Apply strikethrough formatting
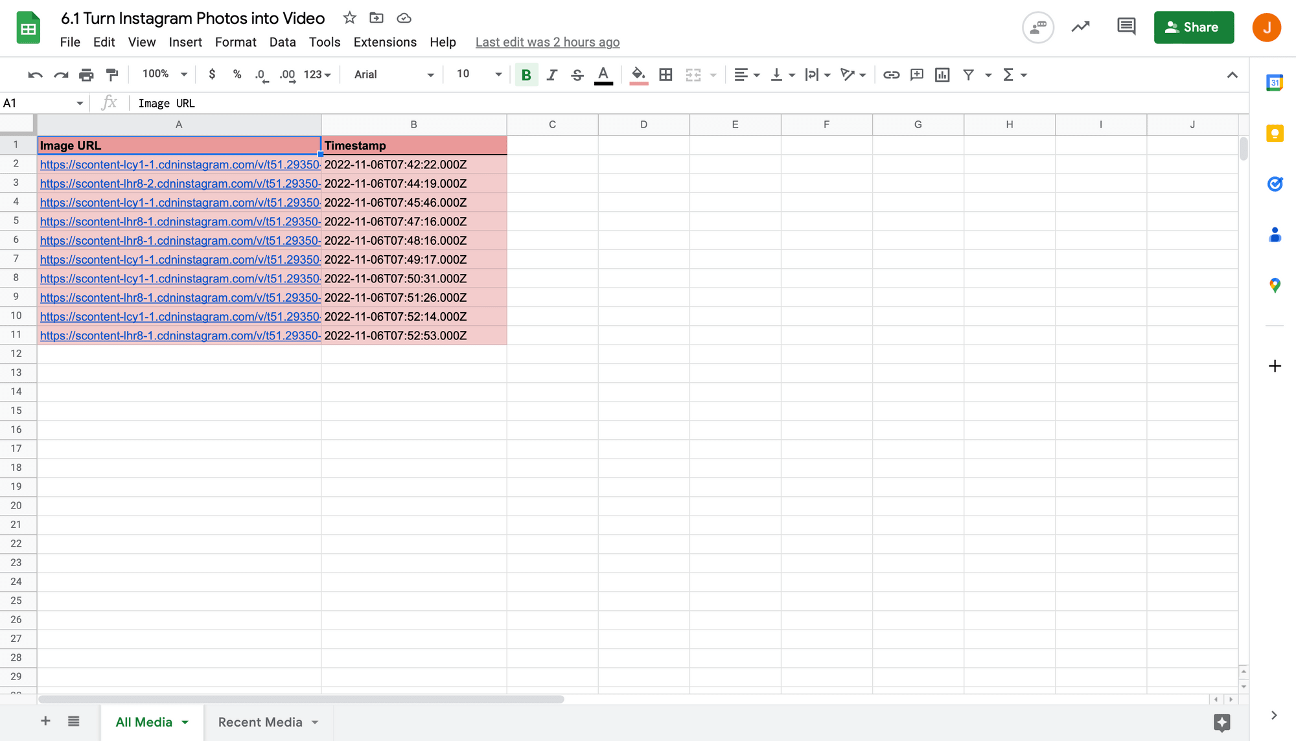 click(577, 74)
